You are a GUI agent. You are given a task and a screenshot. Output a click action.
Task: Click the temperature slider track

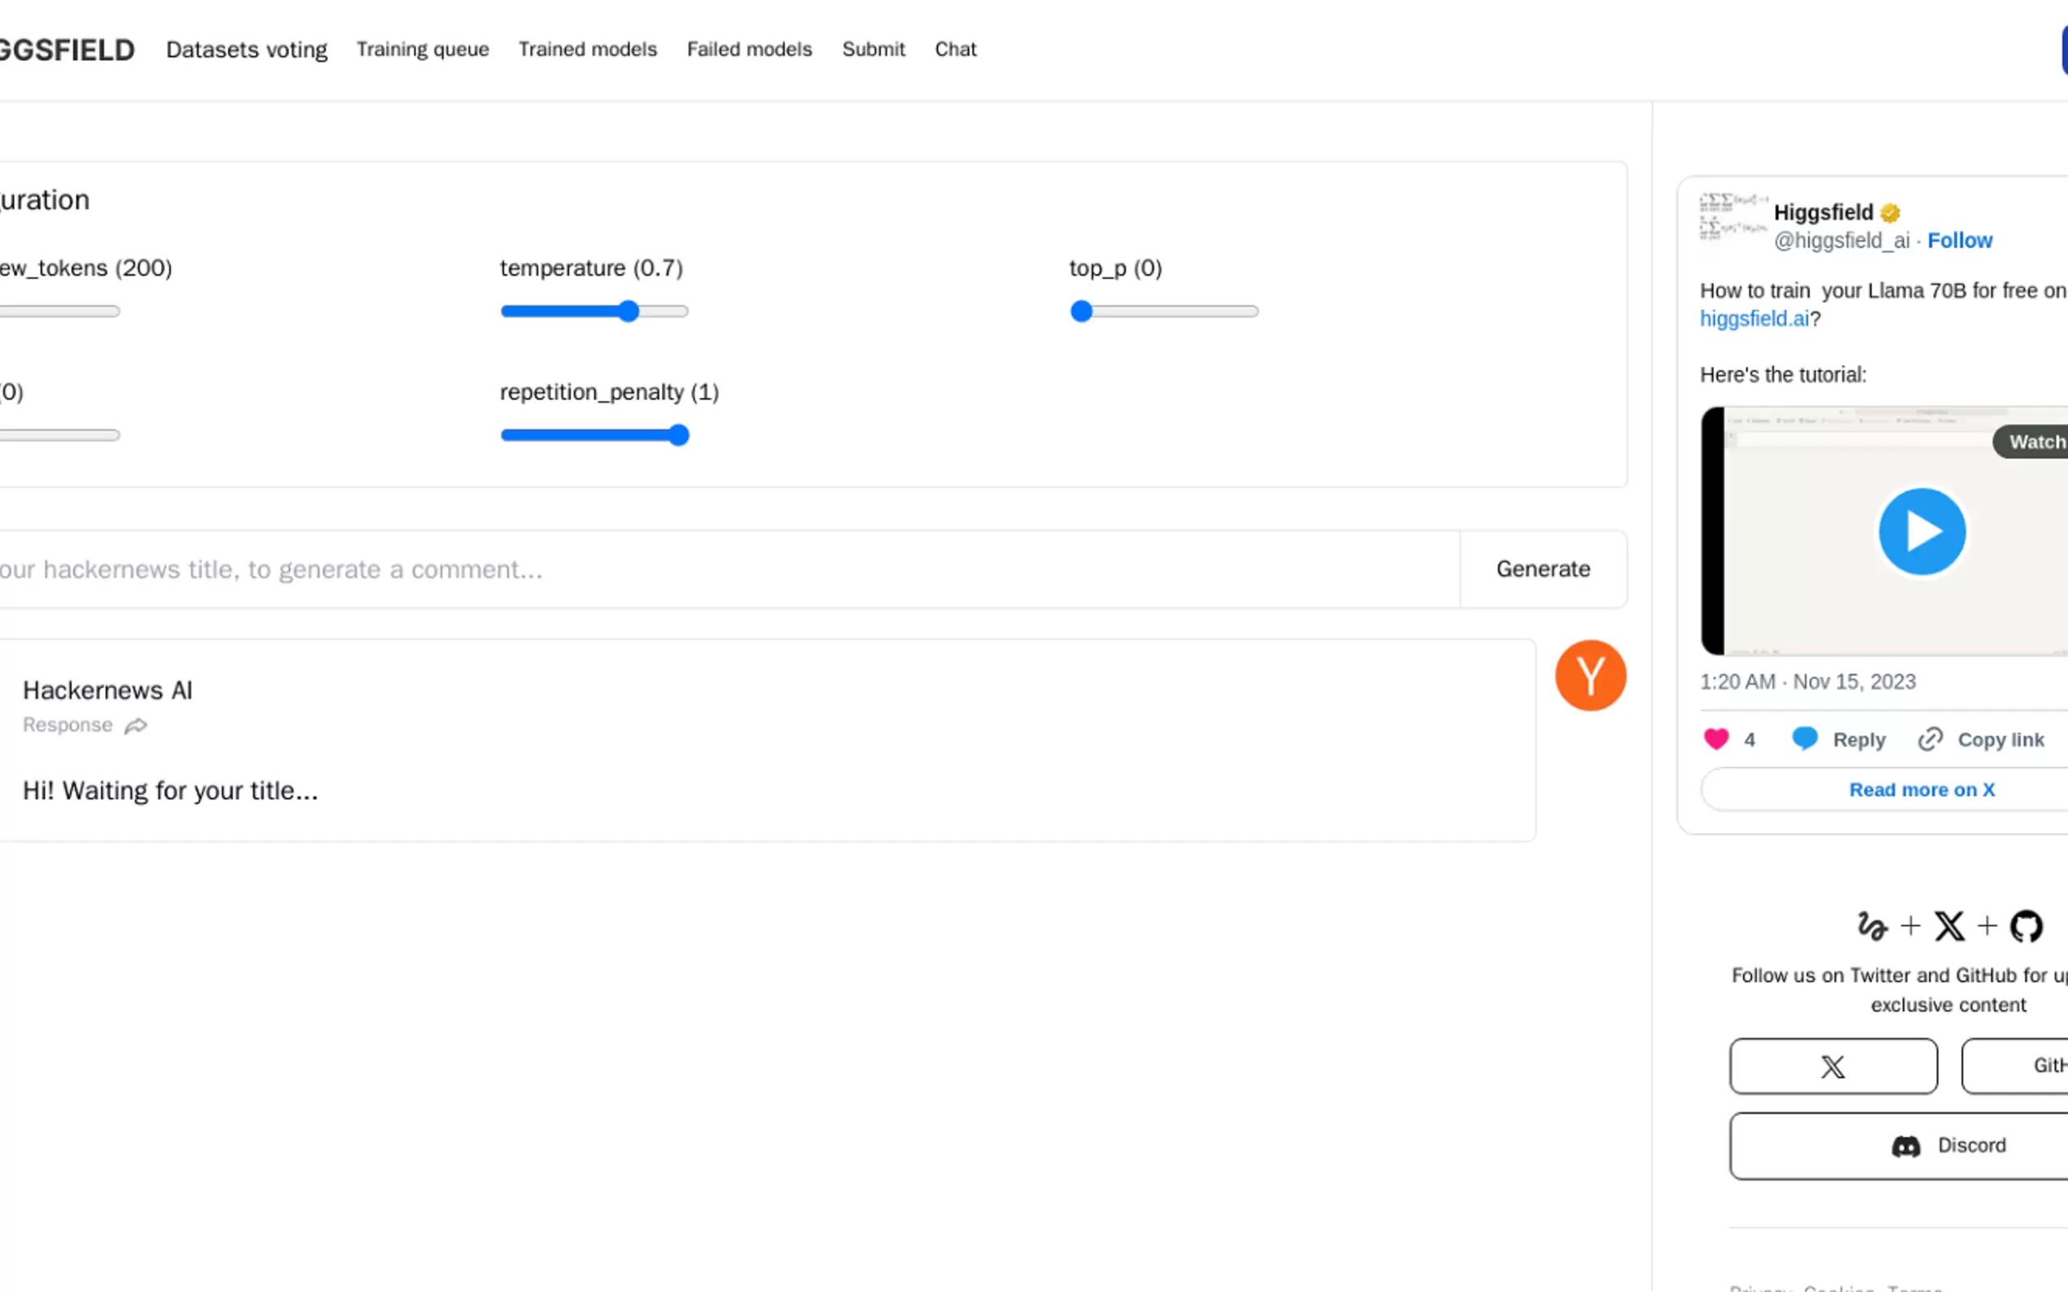(594, 312)
